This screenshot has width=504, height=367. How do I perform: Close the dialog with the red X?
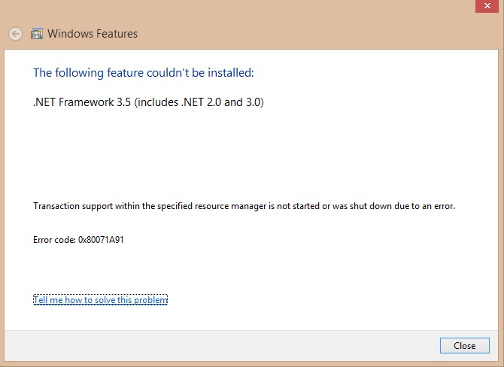pyautogui.click(x=487, y=6)
